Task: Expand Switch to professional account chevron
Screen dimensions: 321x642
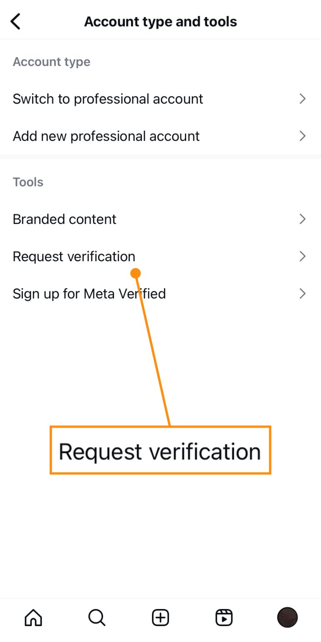Action: click(302, 99)
